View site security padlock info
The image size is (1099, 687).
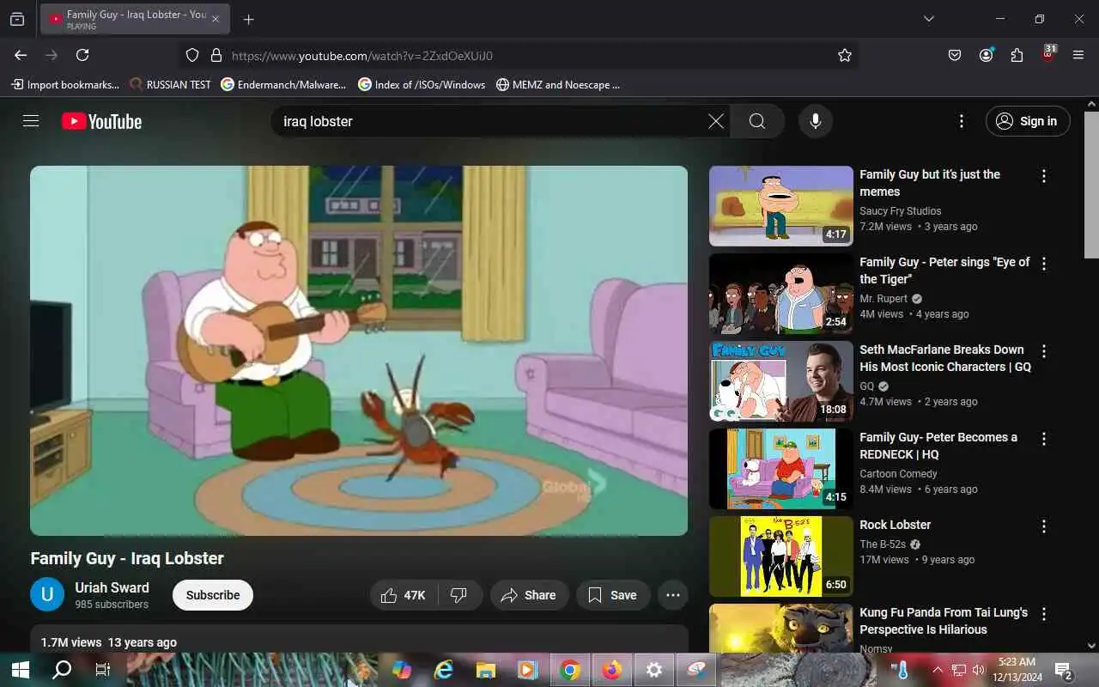pyautogui.click(x=216, y=55)
